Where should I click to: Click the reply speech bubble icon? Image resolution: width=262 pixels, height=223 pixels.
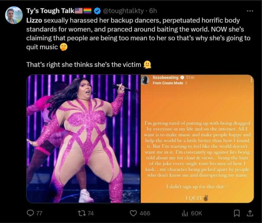pos(32,213)
